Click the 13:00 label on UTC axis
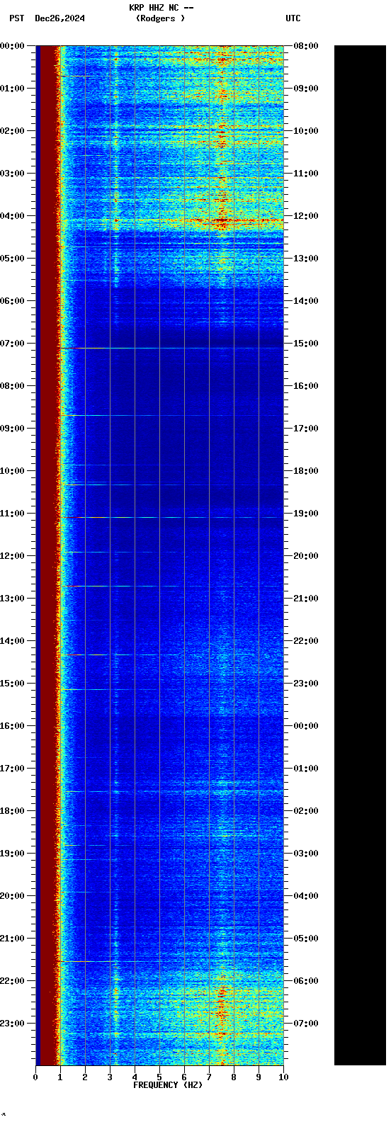 coord(305,259)
